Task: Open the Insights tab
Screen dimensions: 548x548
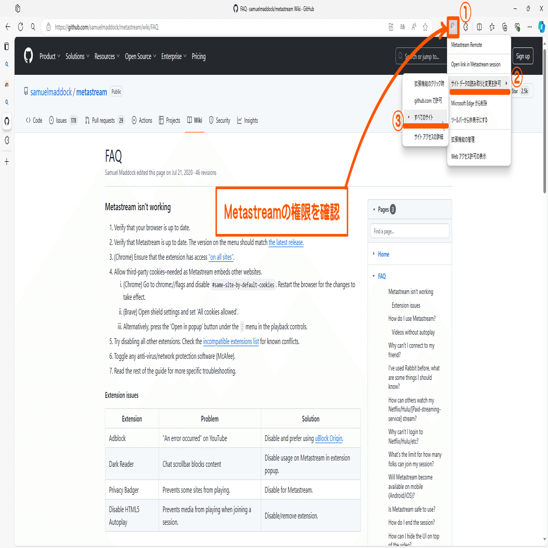Action: 248,121
